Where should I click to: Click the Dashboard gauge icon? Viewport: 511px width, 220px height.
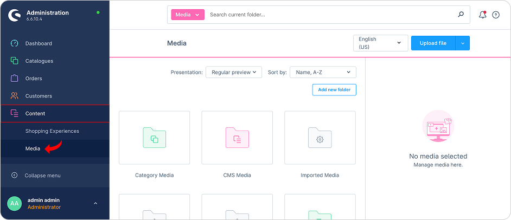[x=15, y=43]
